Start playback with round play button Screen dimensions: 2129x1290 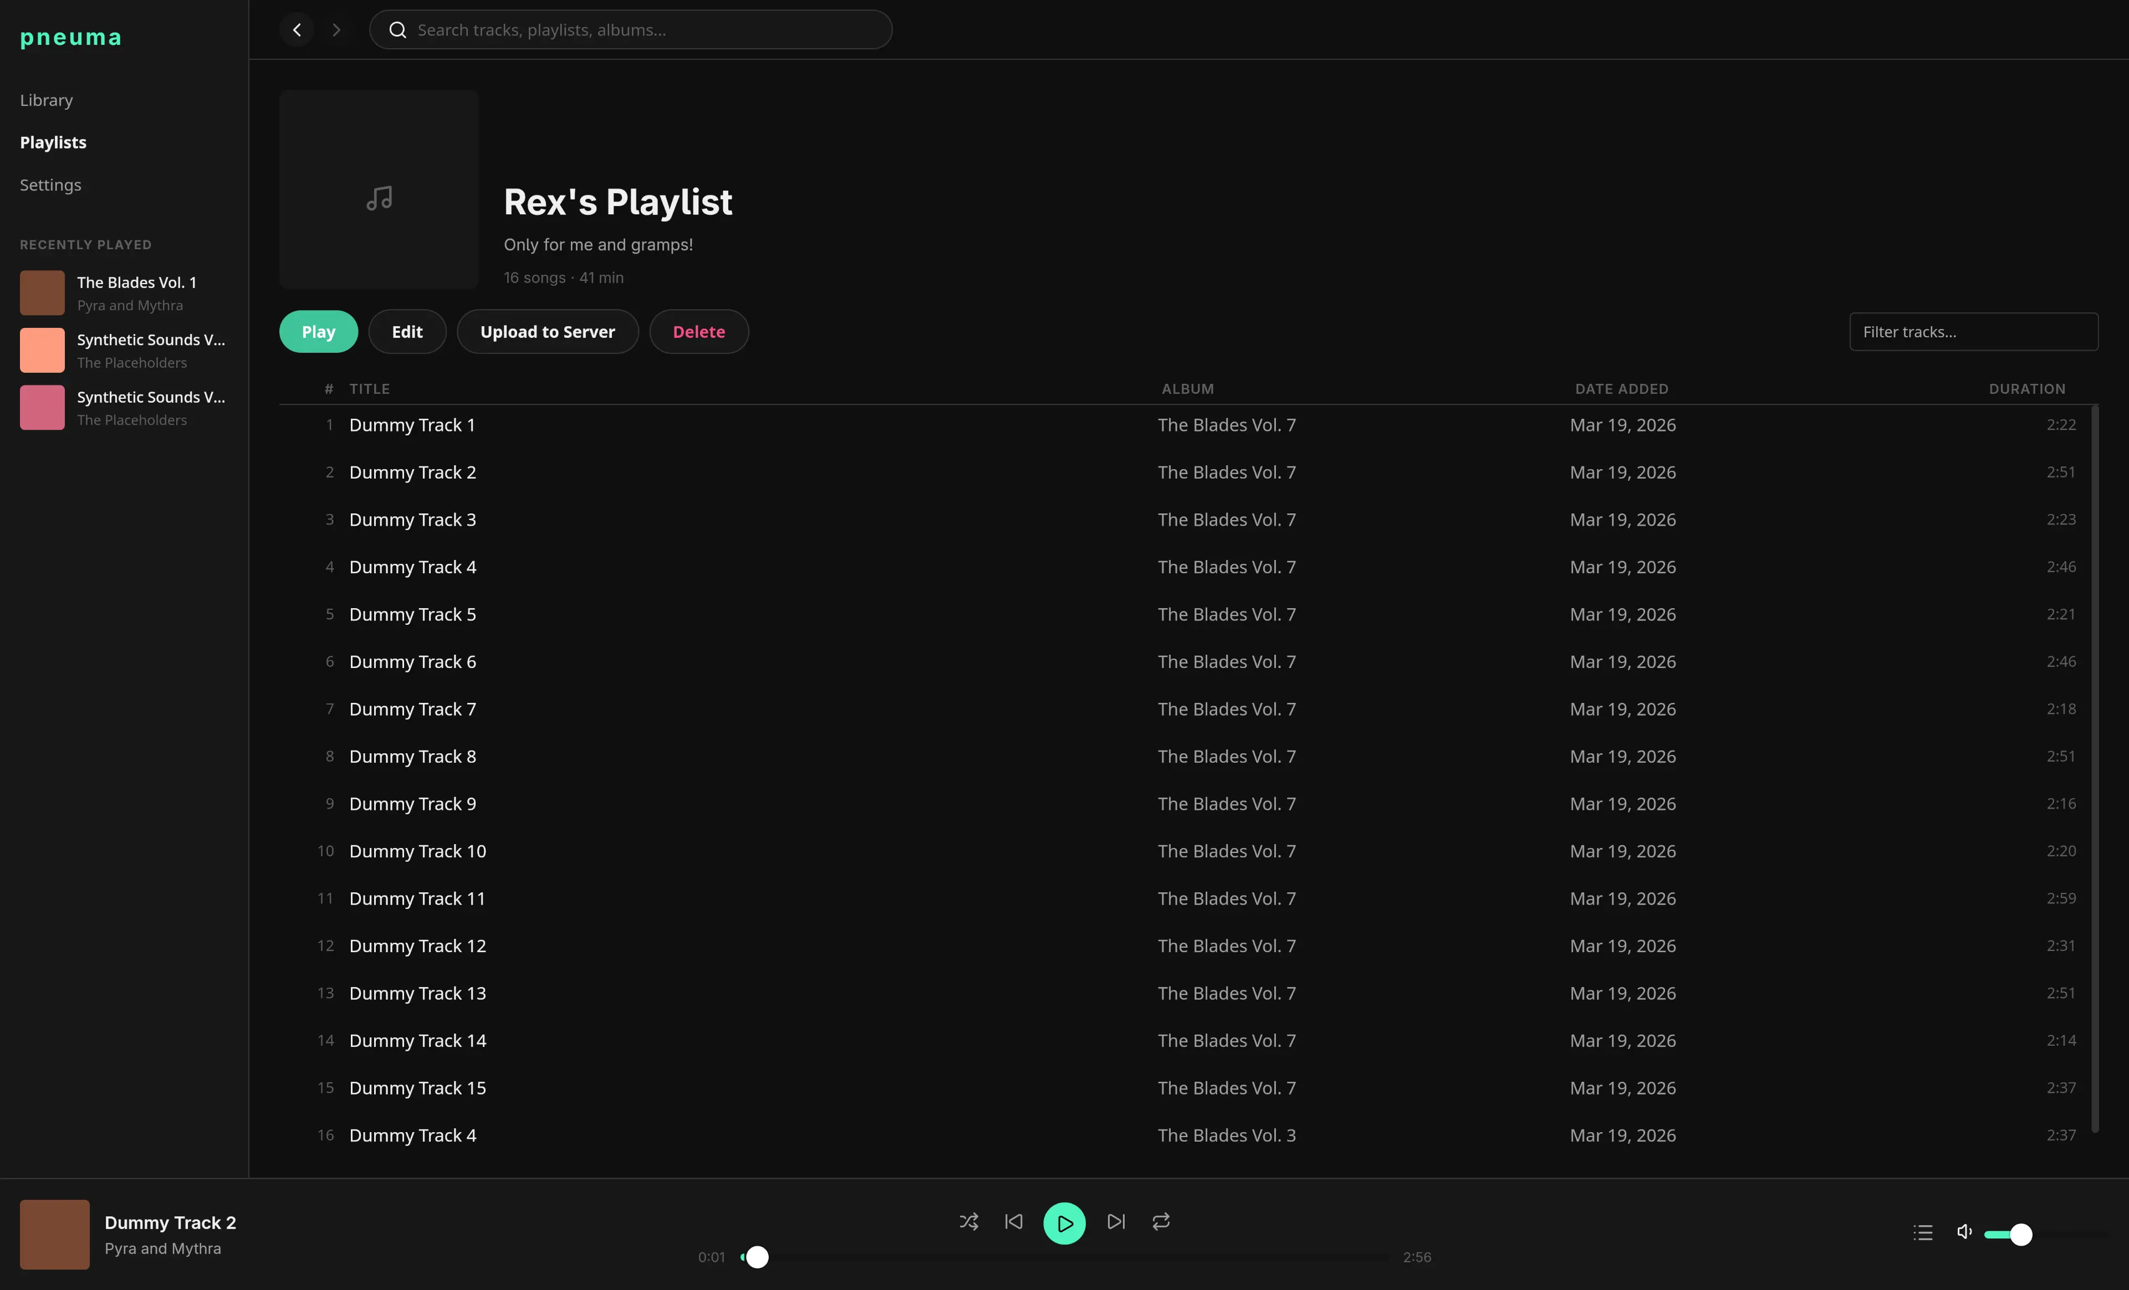click(x=1064, y=1222)
